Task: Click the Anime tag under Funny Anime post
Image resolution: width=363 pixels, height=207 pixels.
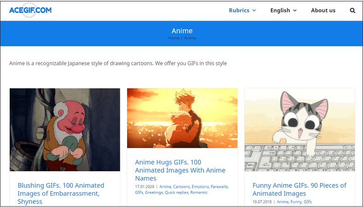Action: [283, 201]
